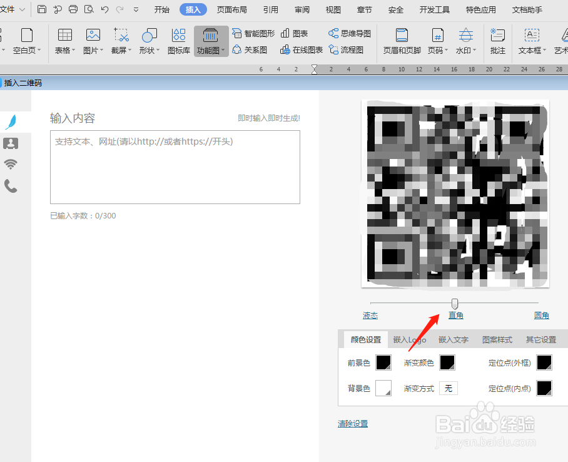Viewport: 568px width, 462px height.
Task: Click the QR code preview image
Action: pyautogui.click(x=455, y=193)
